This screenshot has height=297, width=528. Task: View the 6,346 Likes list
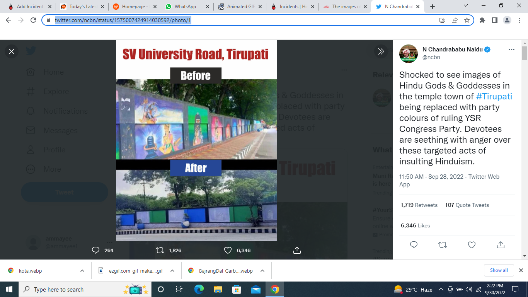pos(415,225)
